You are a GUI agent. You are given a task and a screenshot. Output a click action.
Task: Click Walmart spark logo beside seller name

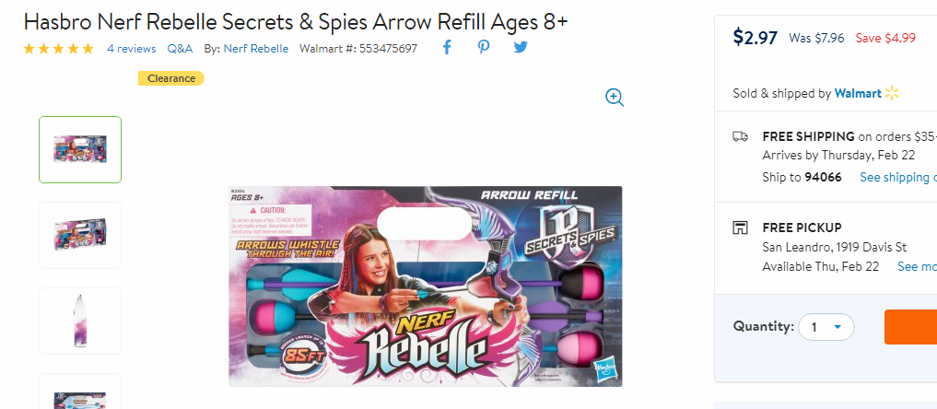892,93
